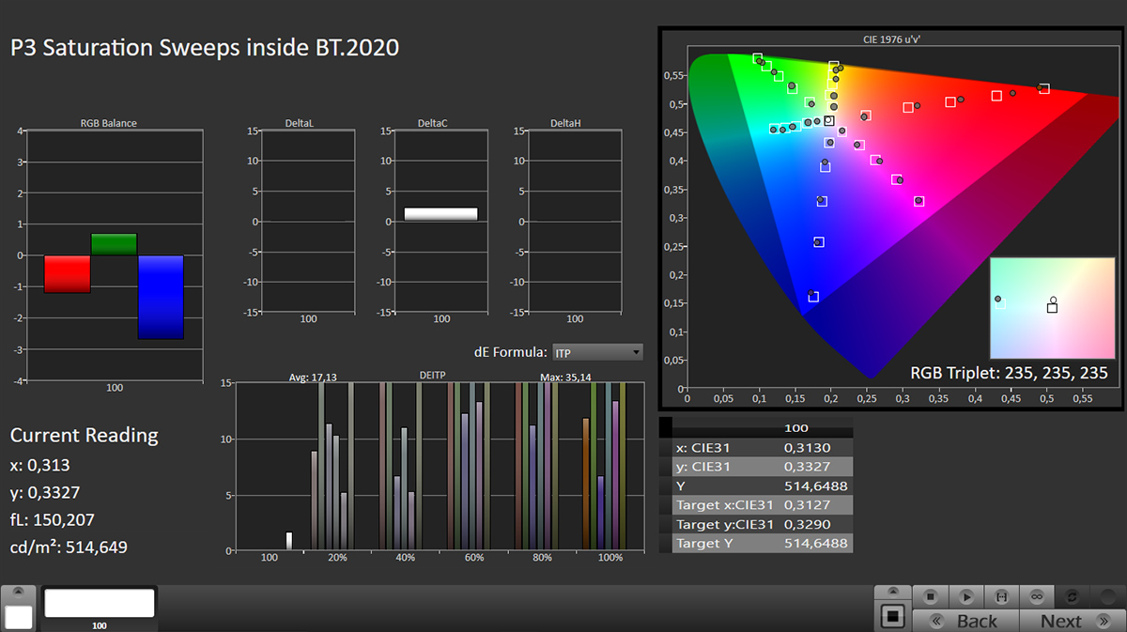Click the circular refresh arrows icon
The width and height of the screenshot is (1127, 632).
coord(1073,595)
